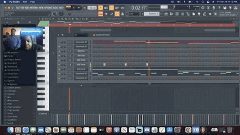This screenshot has width=240, height=135.
Task: Open the FILE menu in FL Studio
Action: click(18, 7)
